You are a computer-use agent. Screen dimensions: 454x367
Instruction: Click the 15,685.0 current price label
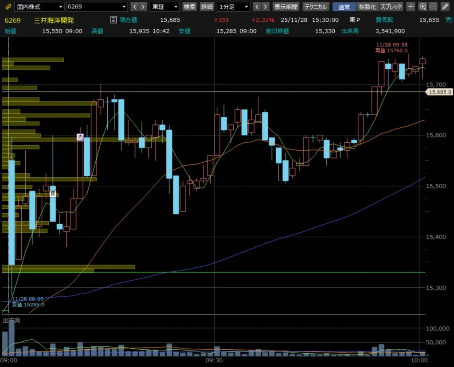[439, 92]
